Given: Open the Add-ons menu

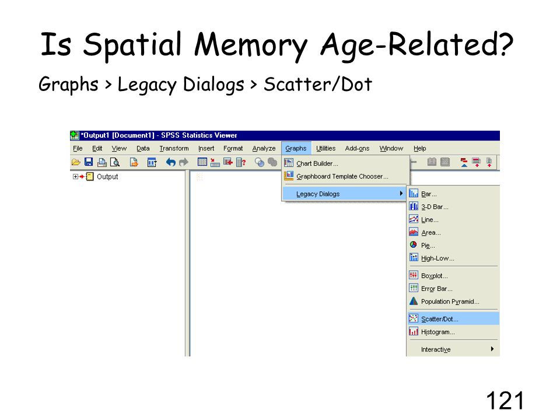Looking at the screenshot, I should point(357,148).
